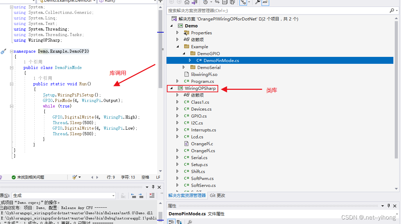Select Setup.cs in the tree

(x=199, y=165)
